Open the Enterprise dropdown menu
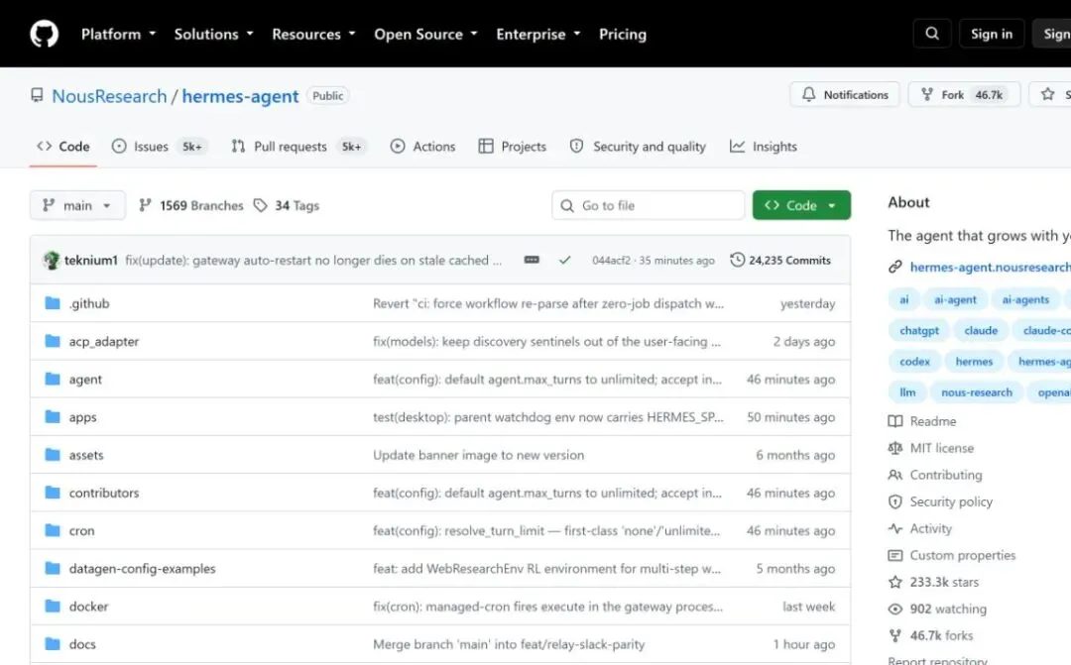 538,34
